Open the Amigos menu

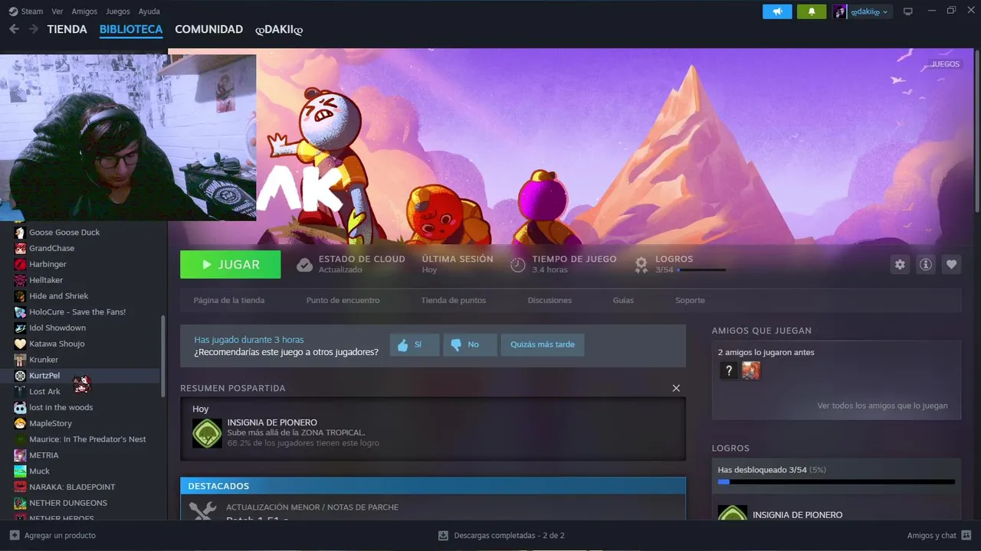coord(84,11)
